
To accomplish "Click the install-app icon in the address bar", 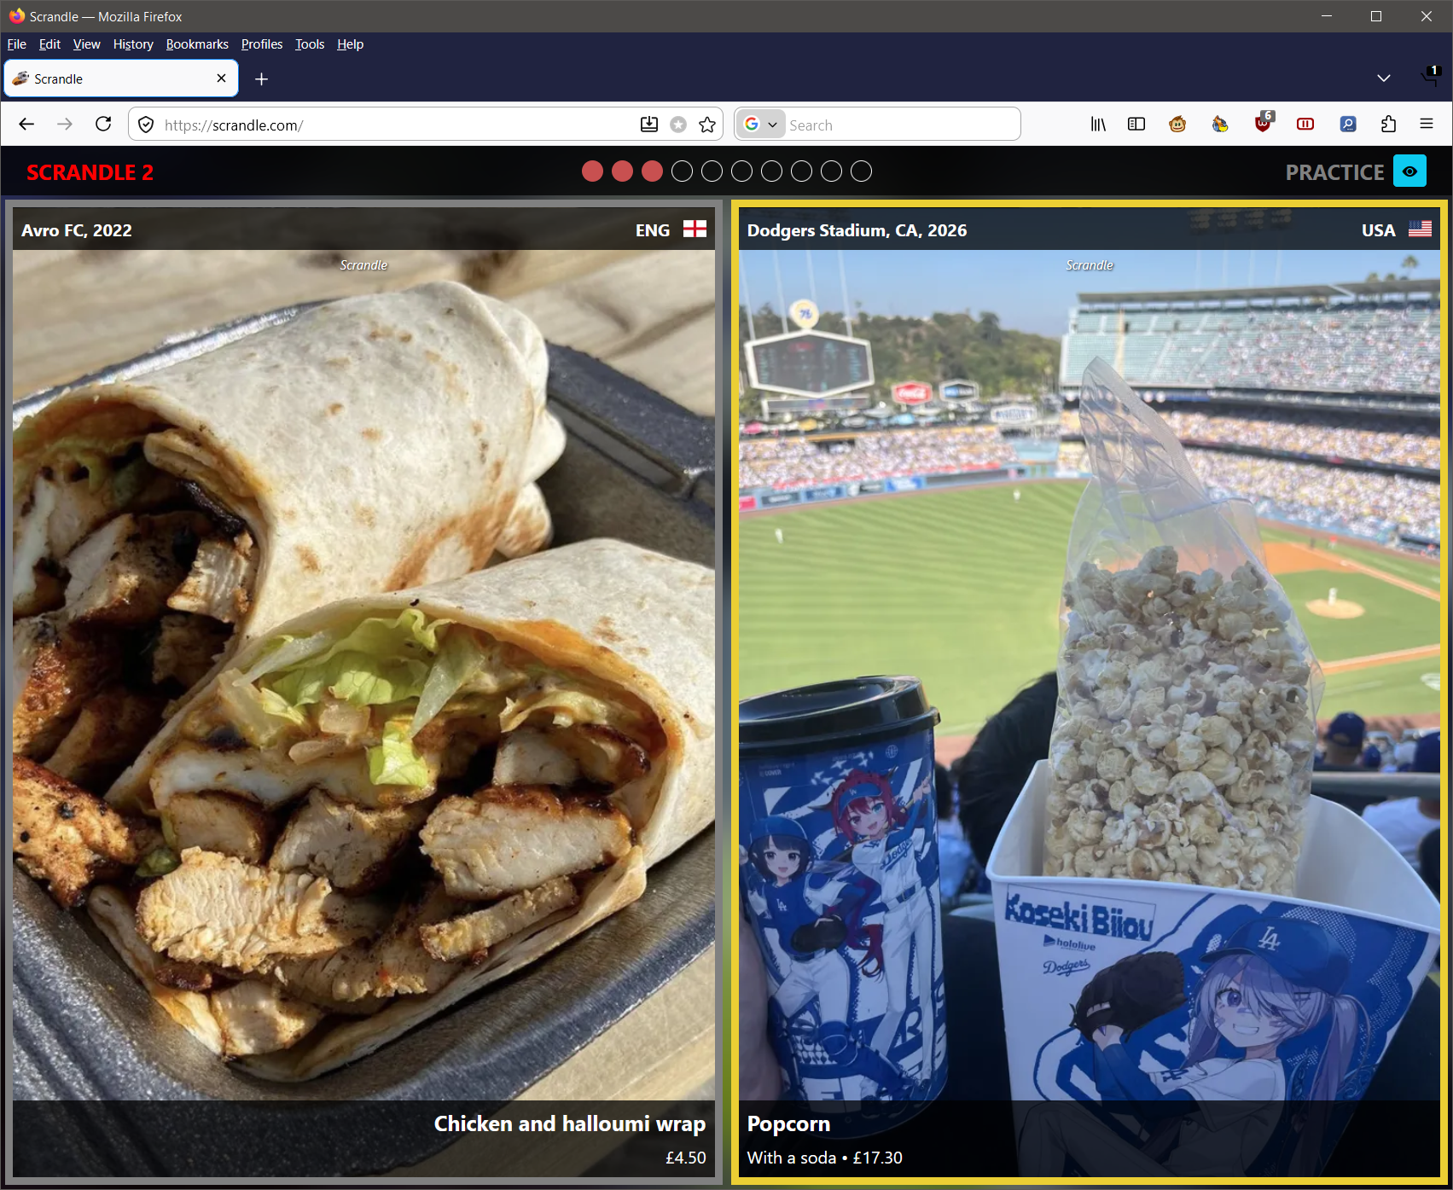I will tap(649, 125).
